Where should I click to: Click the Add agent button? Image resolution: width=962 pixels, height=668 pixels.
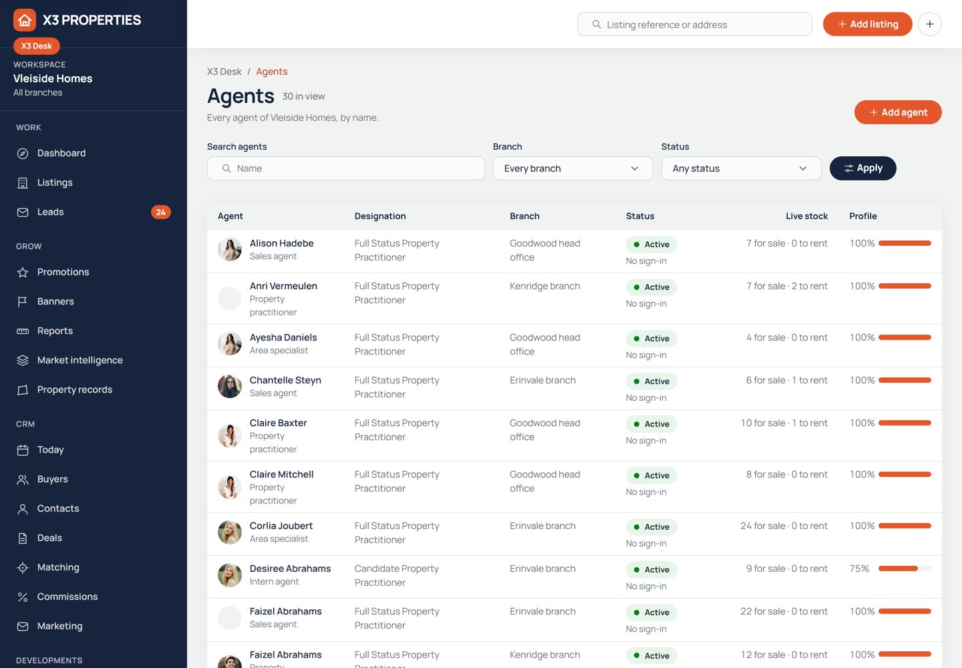tap(898, 112)
